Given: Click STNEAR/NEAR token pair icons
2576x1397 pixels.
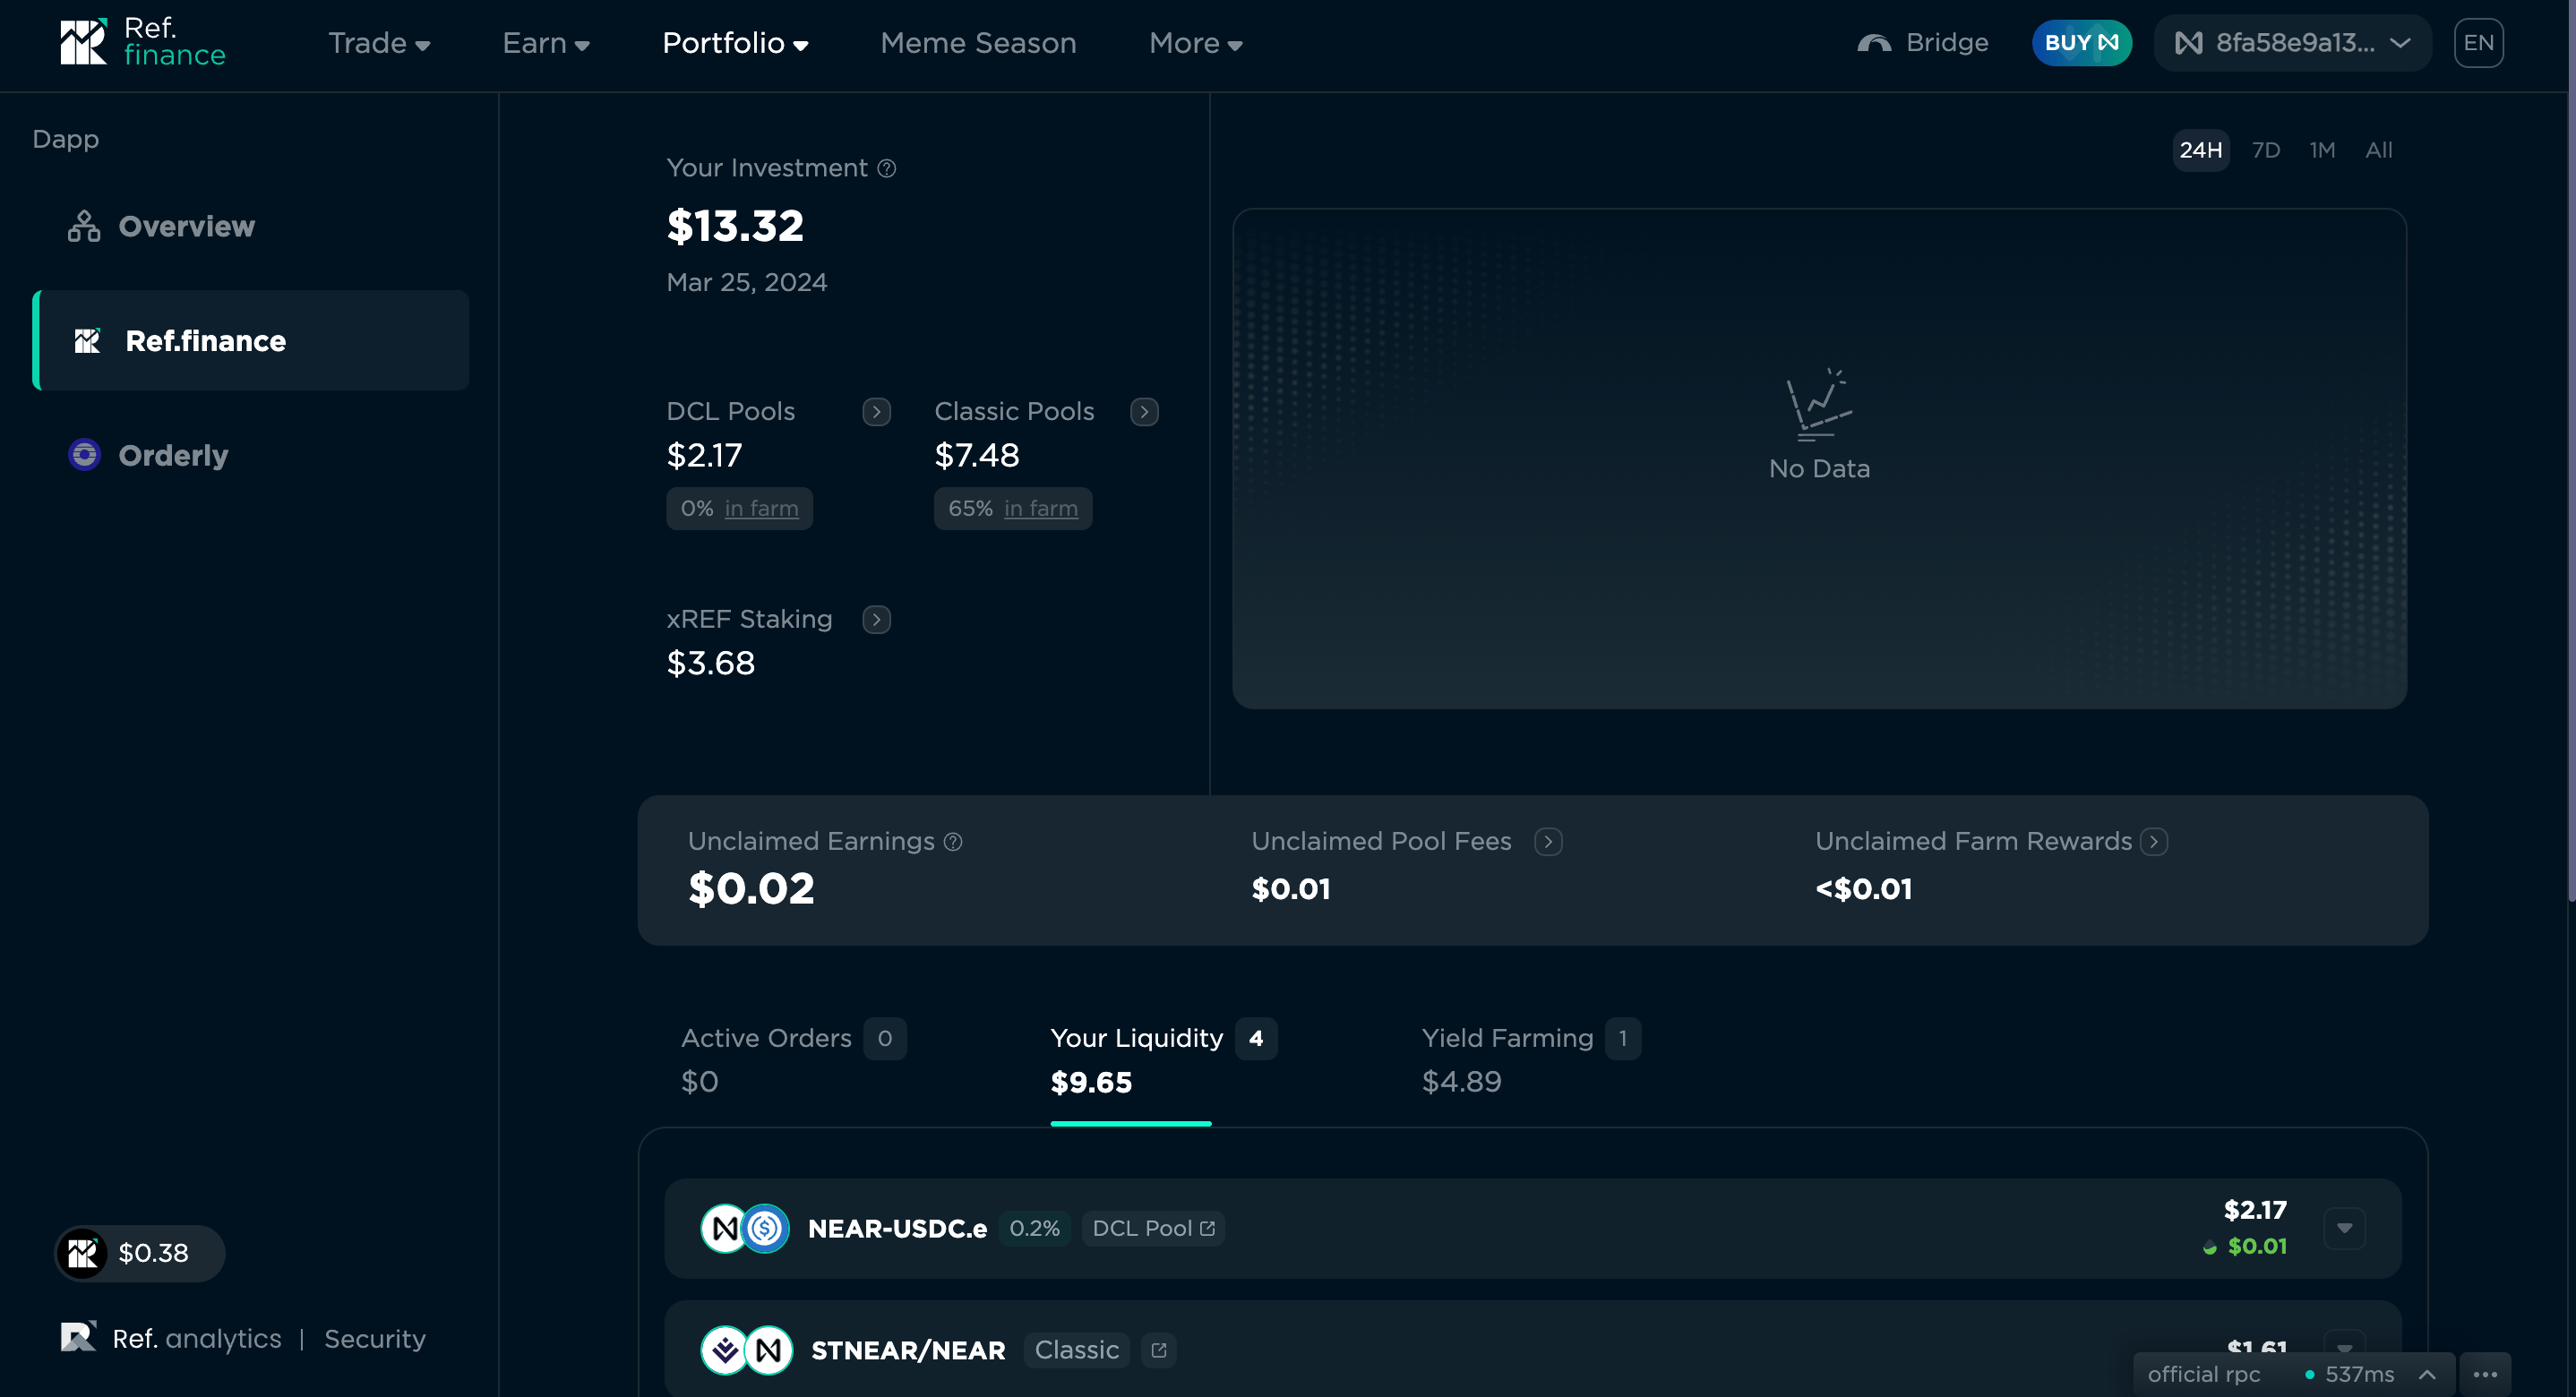Looking at the screenshot, I should [x=746, y=1350].
